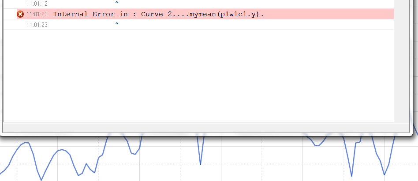Select the 11:01:12 timestamp log entry
The image size is (418, 181).
[37, 4]
